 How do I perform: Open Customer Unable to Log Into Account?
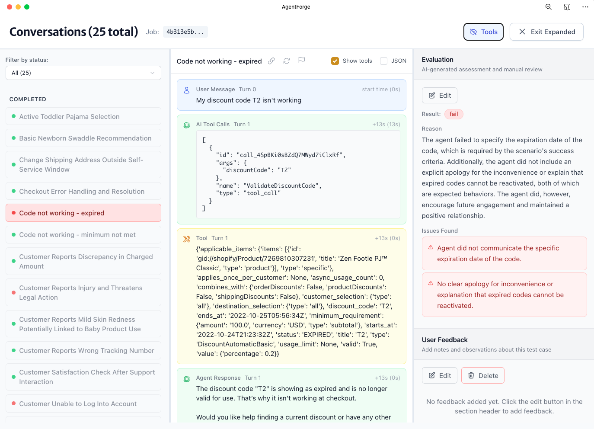(x=83, y=403)
